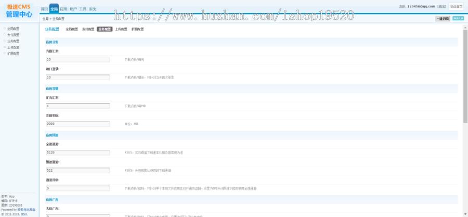Click the 一键切图 button
468x217 pixels.
[x=443, y=19]
